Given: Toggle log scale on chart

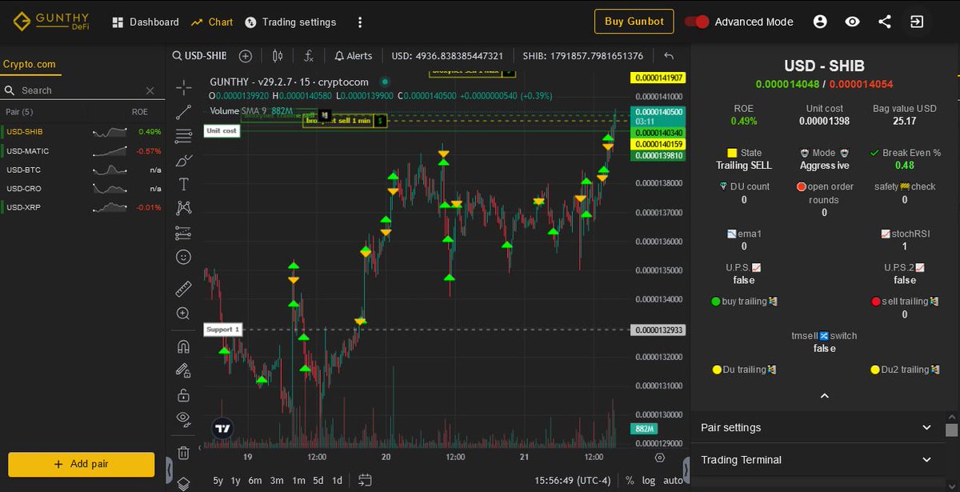Looking at the screenshot, I should click(649, 481).
